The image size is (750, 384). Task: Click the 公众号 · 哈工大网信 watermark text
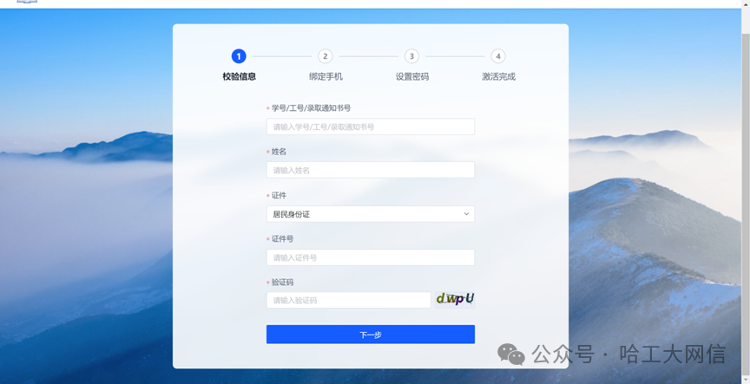pos(628,354)
